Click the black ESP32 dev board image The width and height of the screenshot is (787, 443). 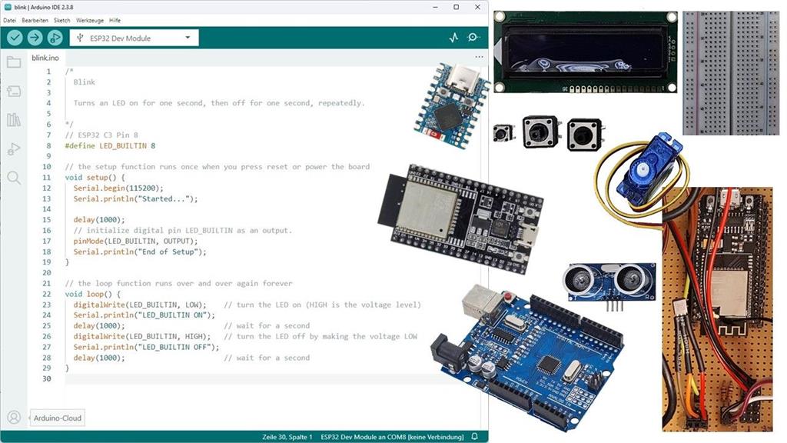(x=461, y=218)
